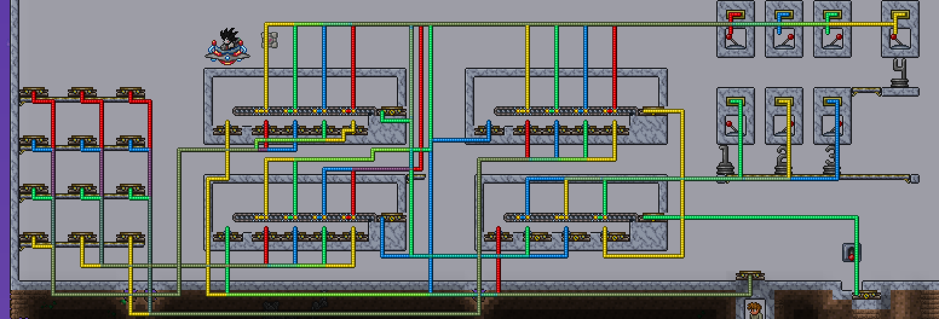
Task: Click teleporter at end of upper-right conveyor
Action: [x=653, y=111]
